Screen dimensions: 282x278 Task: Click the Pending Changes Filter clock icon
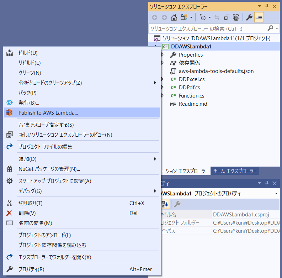[x=203, y=17]
